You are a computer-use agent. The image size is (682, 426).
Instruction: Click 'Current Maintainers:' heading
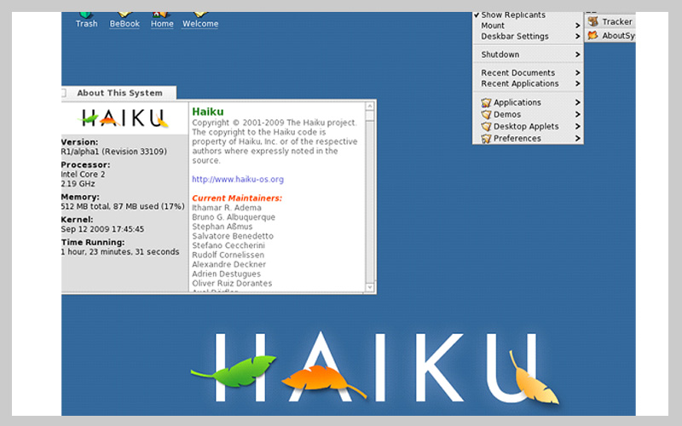[237, 199]
